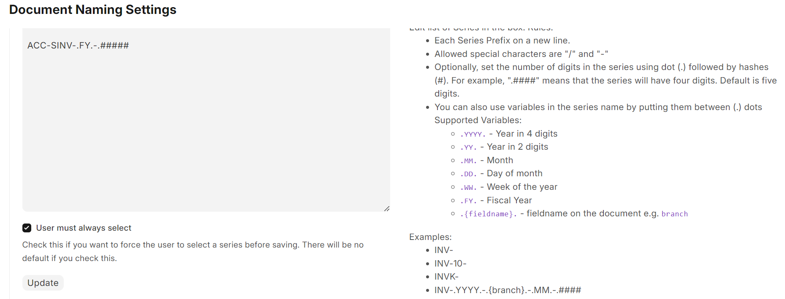Click the User must always select label
Screen dimensions: 785x299
[84, 228]
